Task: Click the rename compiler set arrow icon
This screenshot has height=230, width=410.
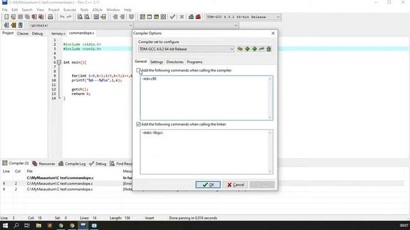Action: pyautogui.click(x=261, y=49)
